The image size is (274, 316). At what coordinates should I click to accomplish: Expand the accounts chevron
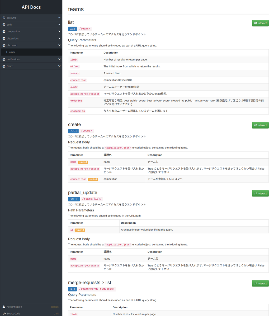tap(59, 18)
